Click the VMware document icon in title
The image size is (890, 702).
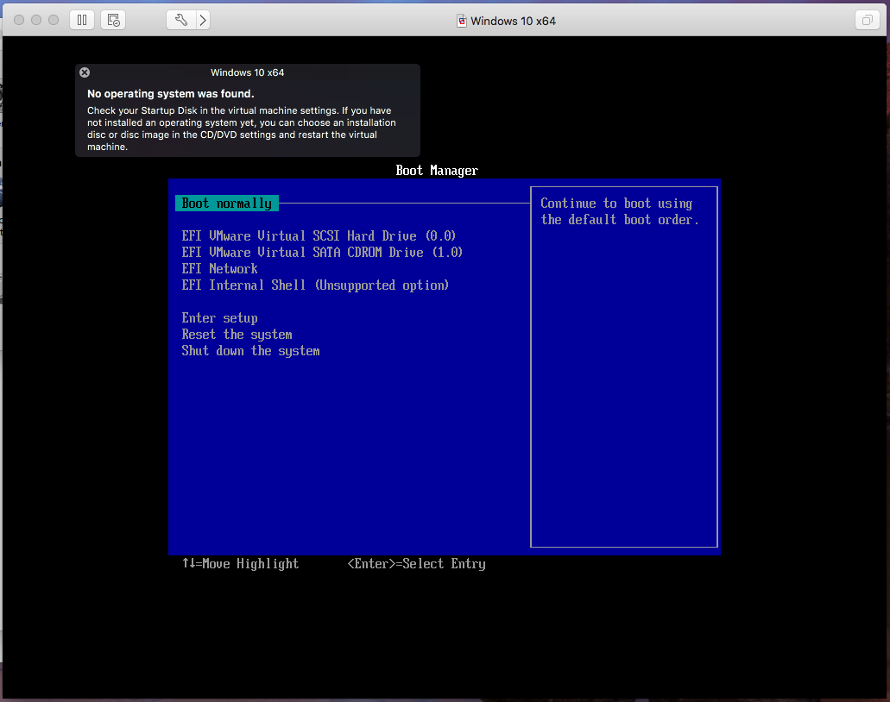click(x=462, y=21)
